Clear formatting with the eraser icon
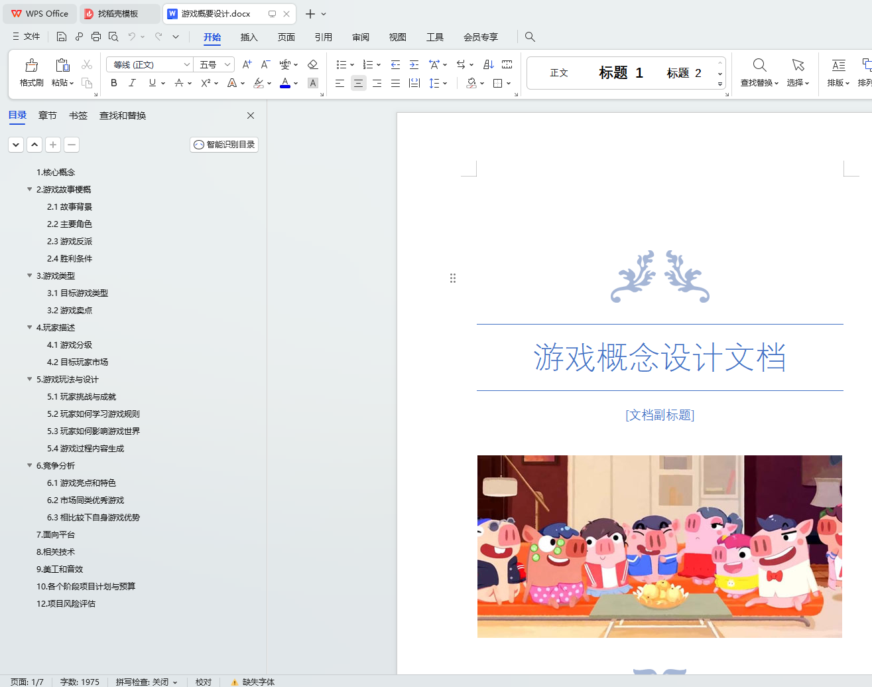This screenshot has width=872, height=687. pos(313,64)
